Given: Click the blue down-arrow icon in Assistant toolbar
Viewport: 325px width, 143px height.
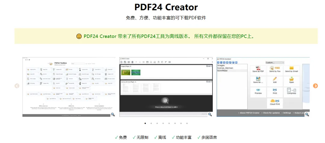Looking at the screenshot, I should pyautogui.click(x=227, y=62).
